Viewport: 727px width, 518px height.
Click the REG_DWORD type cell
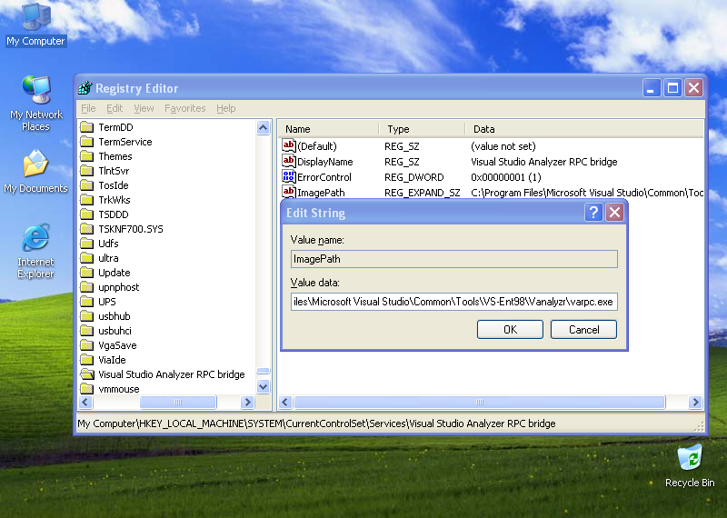tap(413, 177)
